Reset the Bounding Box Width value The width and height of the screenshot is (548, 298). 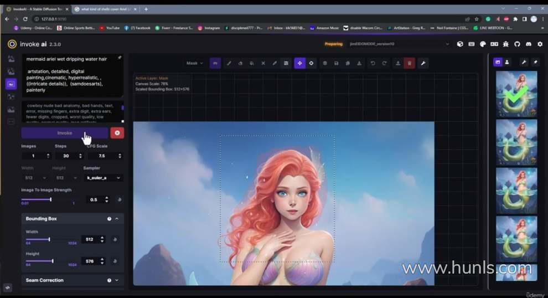pos(115,240)
